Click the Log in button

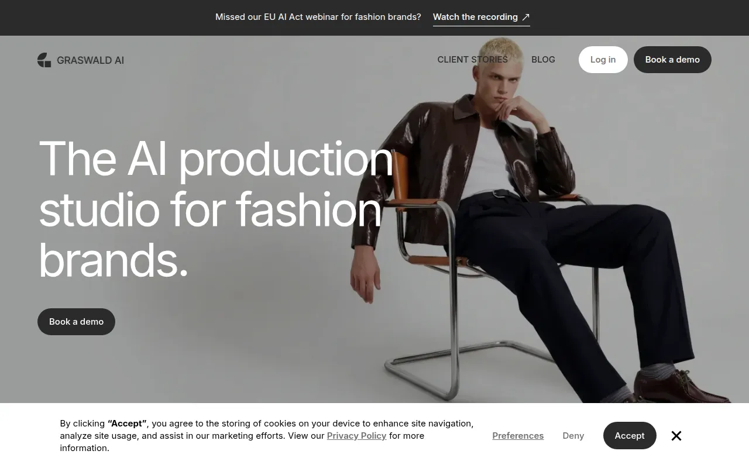coord(603,60)
